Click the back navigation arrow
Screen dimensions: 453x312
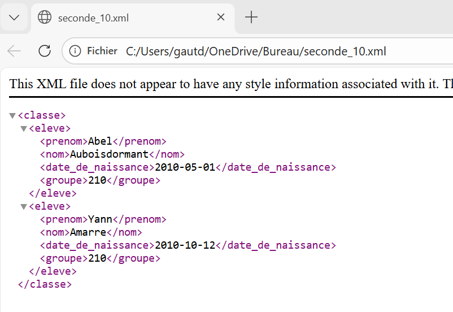[x=14, y=51]
